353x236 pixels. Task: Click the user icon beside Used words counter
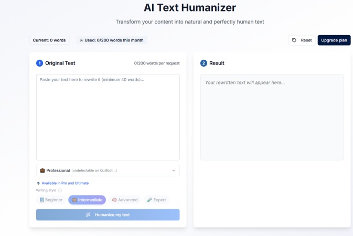[81, 40]
